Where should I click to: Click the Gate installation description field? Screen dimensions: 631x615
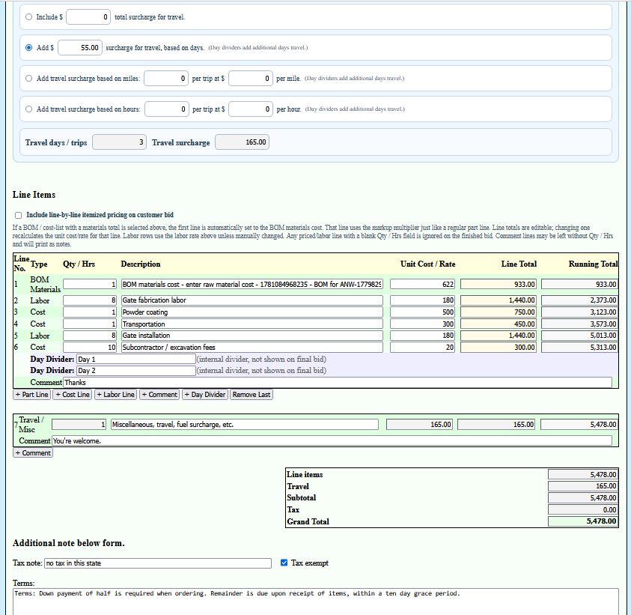252,335
